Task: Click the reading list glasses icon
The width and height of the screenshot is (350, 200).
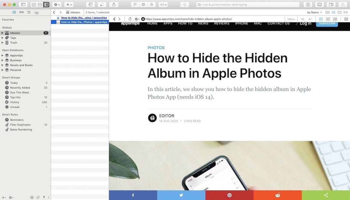Action: 21,12
